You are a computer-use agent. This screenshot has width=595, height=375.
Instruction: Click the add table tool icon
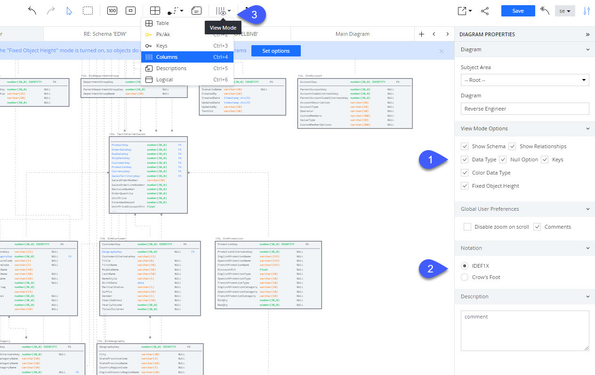(x=155, y=11)
